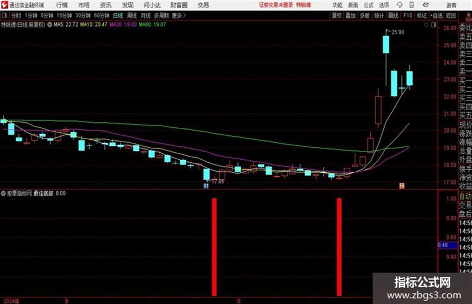Click the 0.48 highlighted axis value
This screenshot has height=304, width=472.
coord(448,245)
